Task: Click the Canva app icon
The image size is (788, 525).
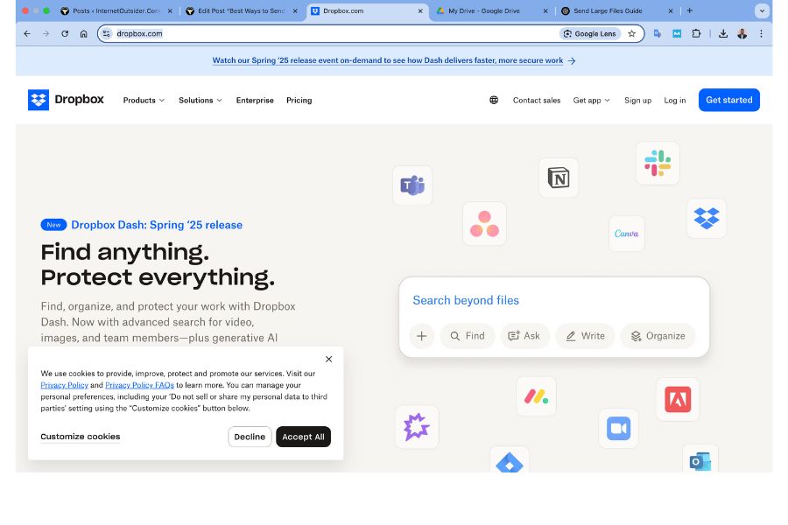Action: (x=627, y=234)
